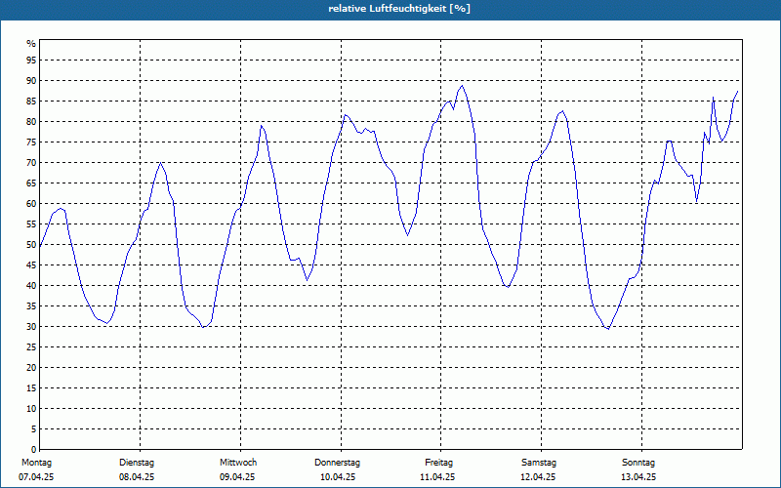Select the 50 y-axis value
The height and width of the screenshot is (488, 781).
pos(31,245)
